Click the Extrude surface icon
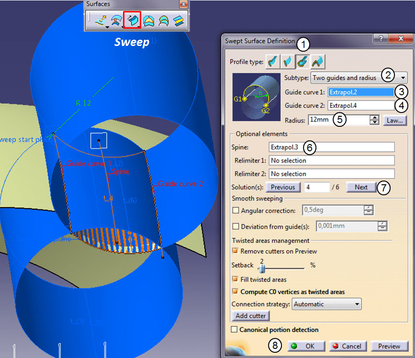Image resolution: width=415 pixels, height=358 pixels. 101,20
